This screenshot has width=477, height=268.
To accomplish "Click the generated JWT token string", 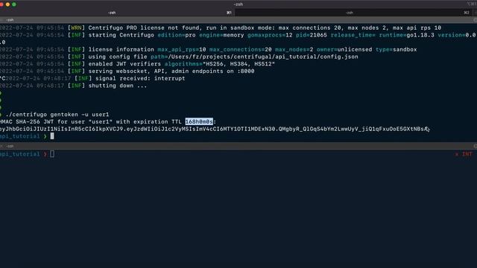I will pos(214,129).
